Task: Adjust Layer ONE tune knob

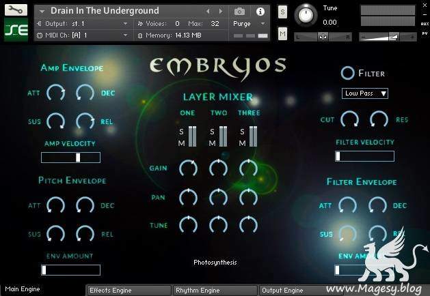Action: [188, 225]
